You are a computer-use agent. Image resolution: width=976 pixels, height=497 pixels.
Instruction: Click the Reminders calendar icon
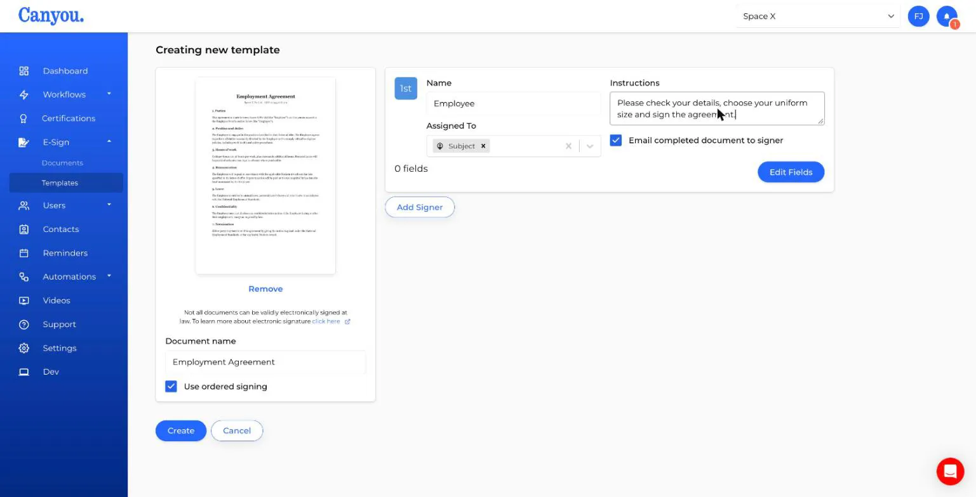[24, 253]
